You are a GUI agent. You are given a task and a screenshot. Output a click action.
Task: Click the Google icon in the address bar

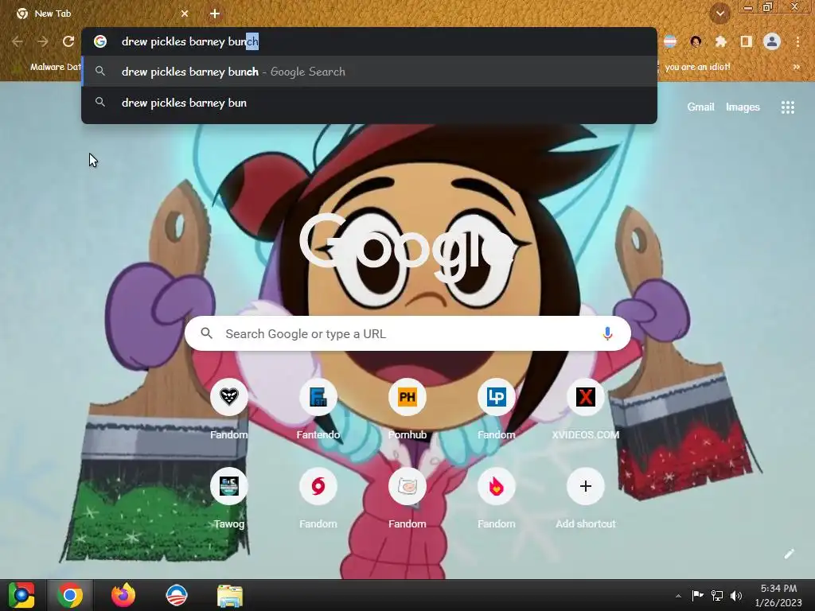pyautogui.click(x=100, y=41)
